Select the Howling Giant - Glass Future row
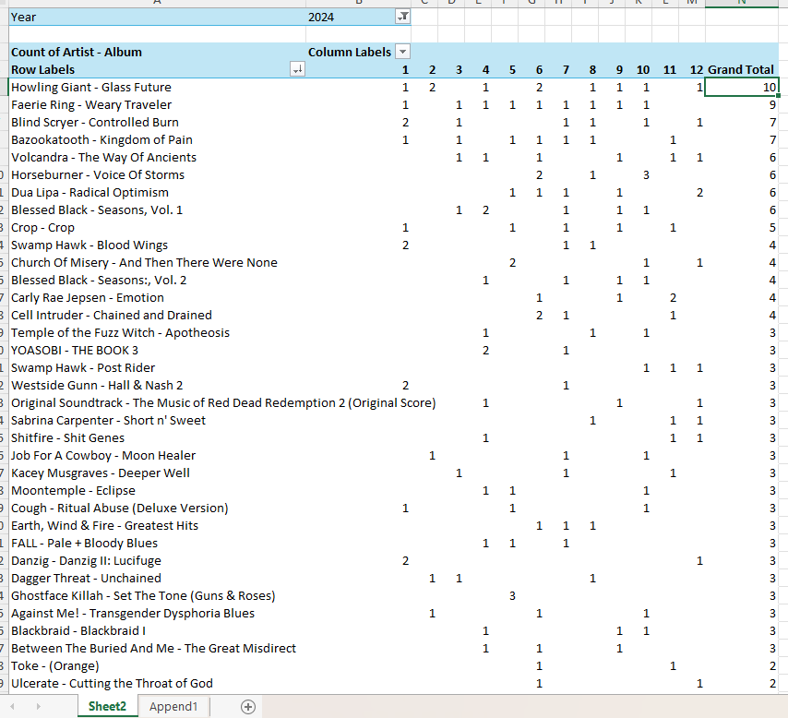Viewport: 788px width, 718px height. (157, 87)
